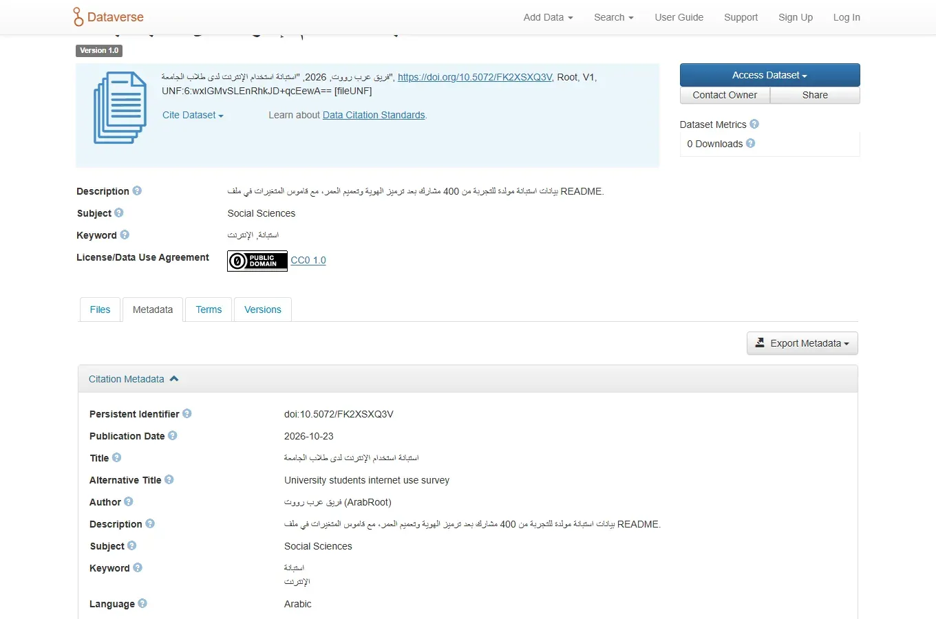The width and height of the screenshot is (936, 619).
Task: Show help for Persistent Identifier field
Action: click(x=187, y=413)
